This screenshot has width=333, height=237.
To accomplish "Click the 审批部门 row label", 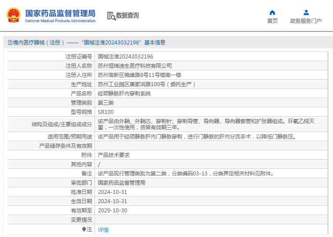I will point(81,182).
